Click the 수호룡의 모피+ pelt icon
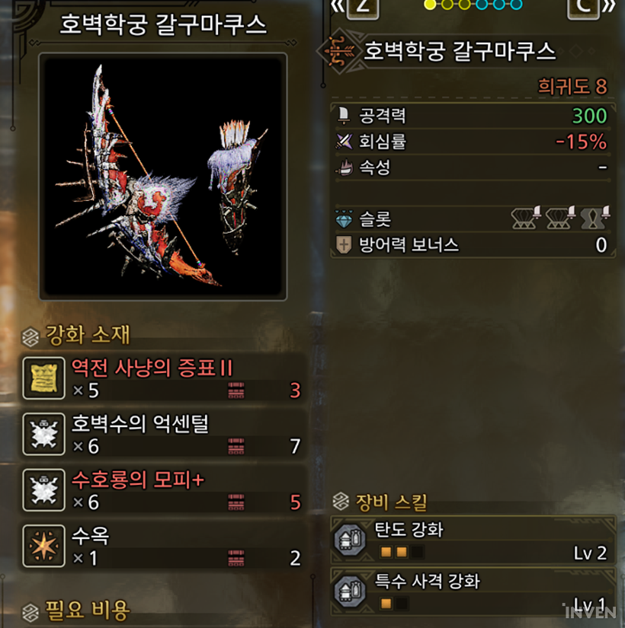The width and height of the screenshot is (625, 628). 43,489
